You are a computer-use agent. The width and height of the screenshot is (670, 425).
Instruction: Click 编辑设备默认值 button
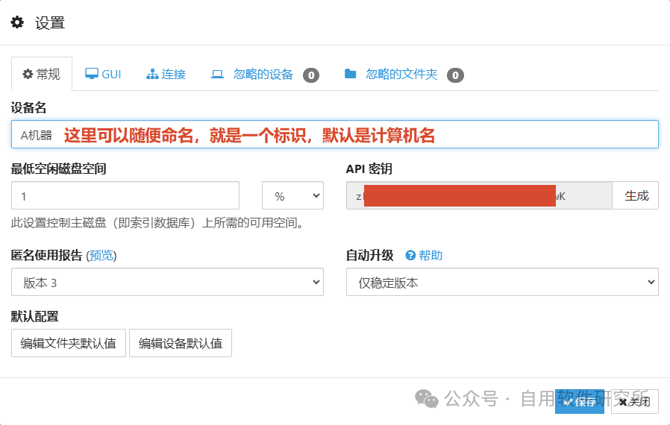(x=181, y=343)
